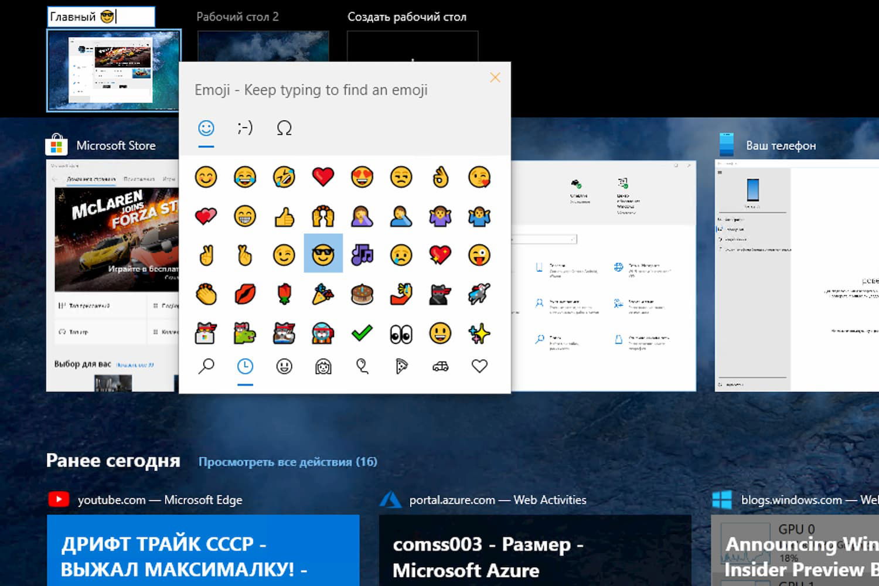Insert the red lips kiss mark emoji
This screenshot has width=879, height=586.
245,294
